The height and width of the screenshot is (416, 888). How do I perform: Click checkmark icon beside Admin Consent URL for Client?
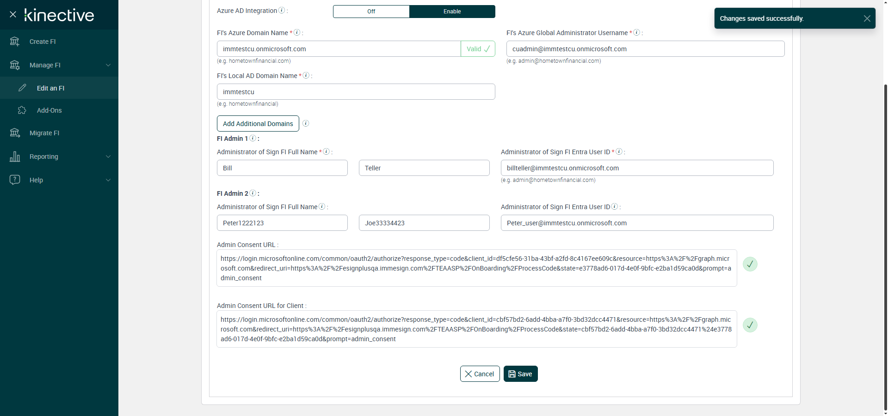[750, 325]
